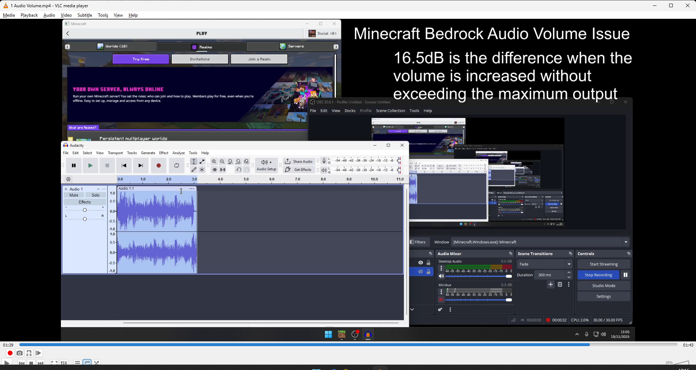
Task: Click Audacity's Zoom In magnifier icon
Action: coord(214,161)
